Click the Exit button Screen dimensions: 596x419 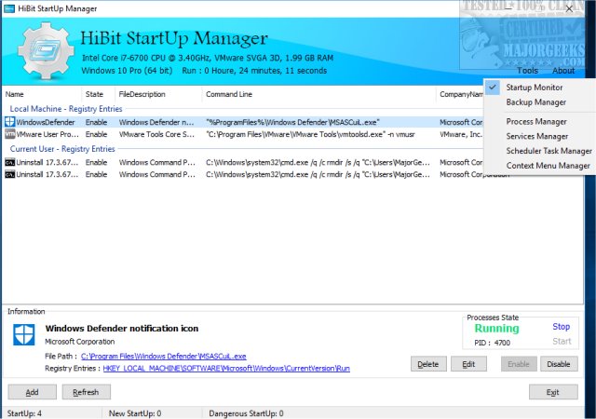point(553,392)
